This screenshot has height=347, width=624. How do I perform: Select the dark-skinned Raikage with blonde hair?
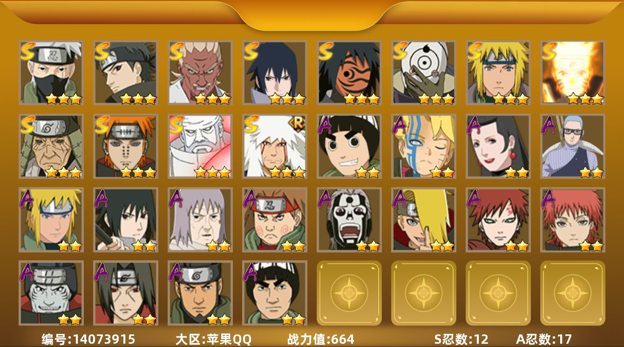[200, 73]
